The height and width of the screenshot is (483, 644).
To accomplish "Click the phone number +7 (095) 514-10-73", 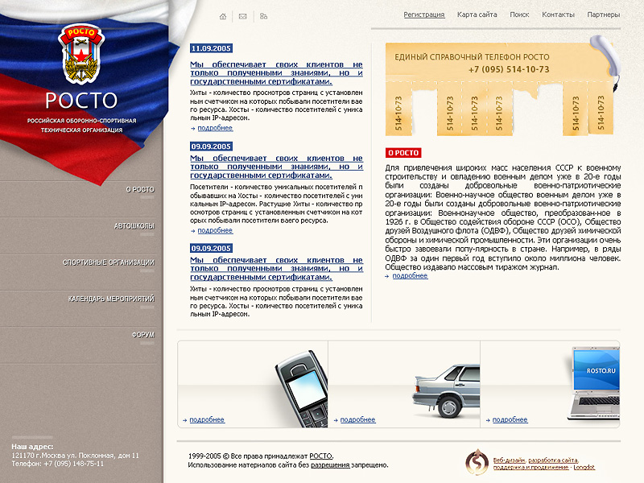I will [x=509, y=69].
